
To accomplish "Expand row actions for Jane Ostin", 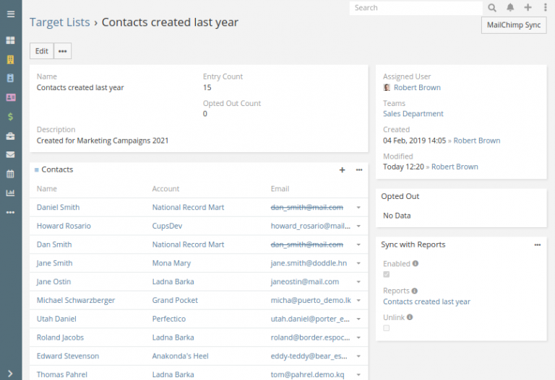I will pyautogui.click(x=358, y=282).
